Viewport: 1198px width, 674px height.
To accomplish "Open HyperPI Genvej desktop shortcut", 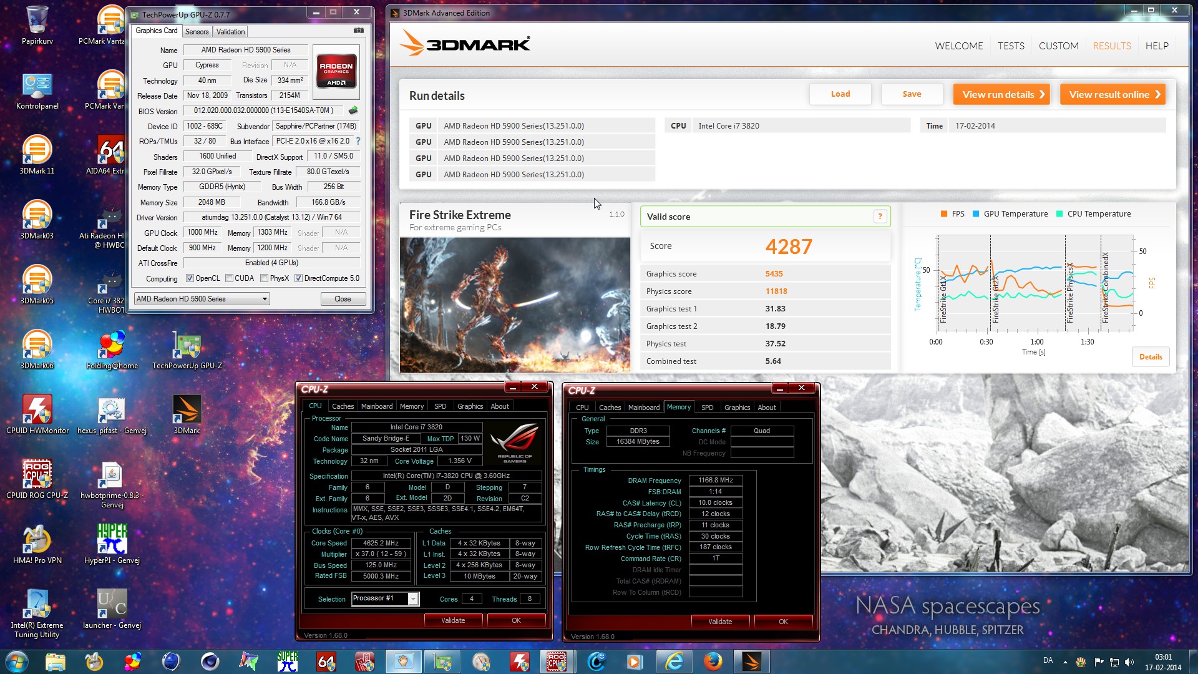I will [112, 545].
